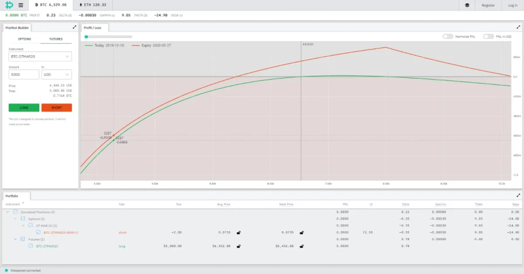This screenshot has width=524, height=274.
Task: Click the Log in link
Action: [x=513, y=5]
